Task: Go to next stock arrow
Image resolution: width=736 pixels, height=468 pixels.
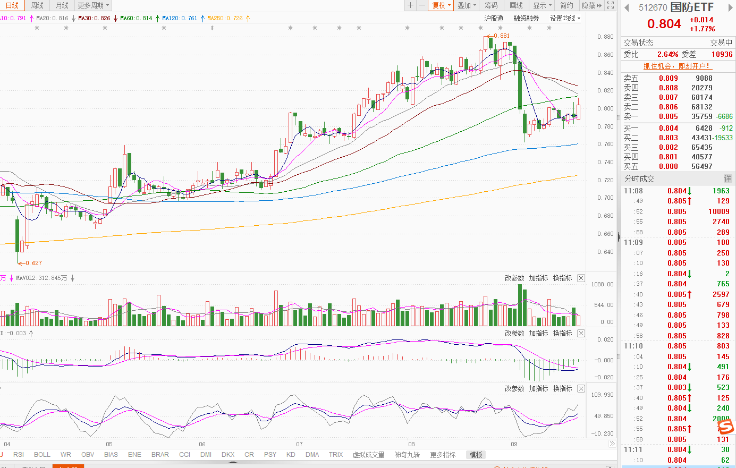Action: [726, 7]
